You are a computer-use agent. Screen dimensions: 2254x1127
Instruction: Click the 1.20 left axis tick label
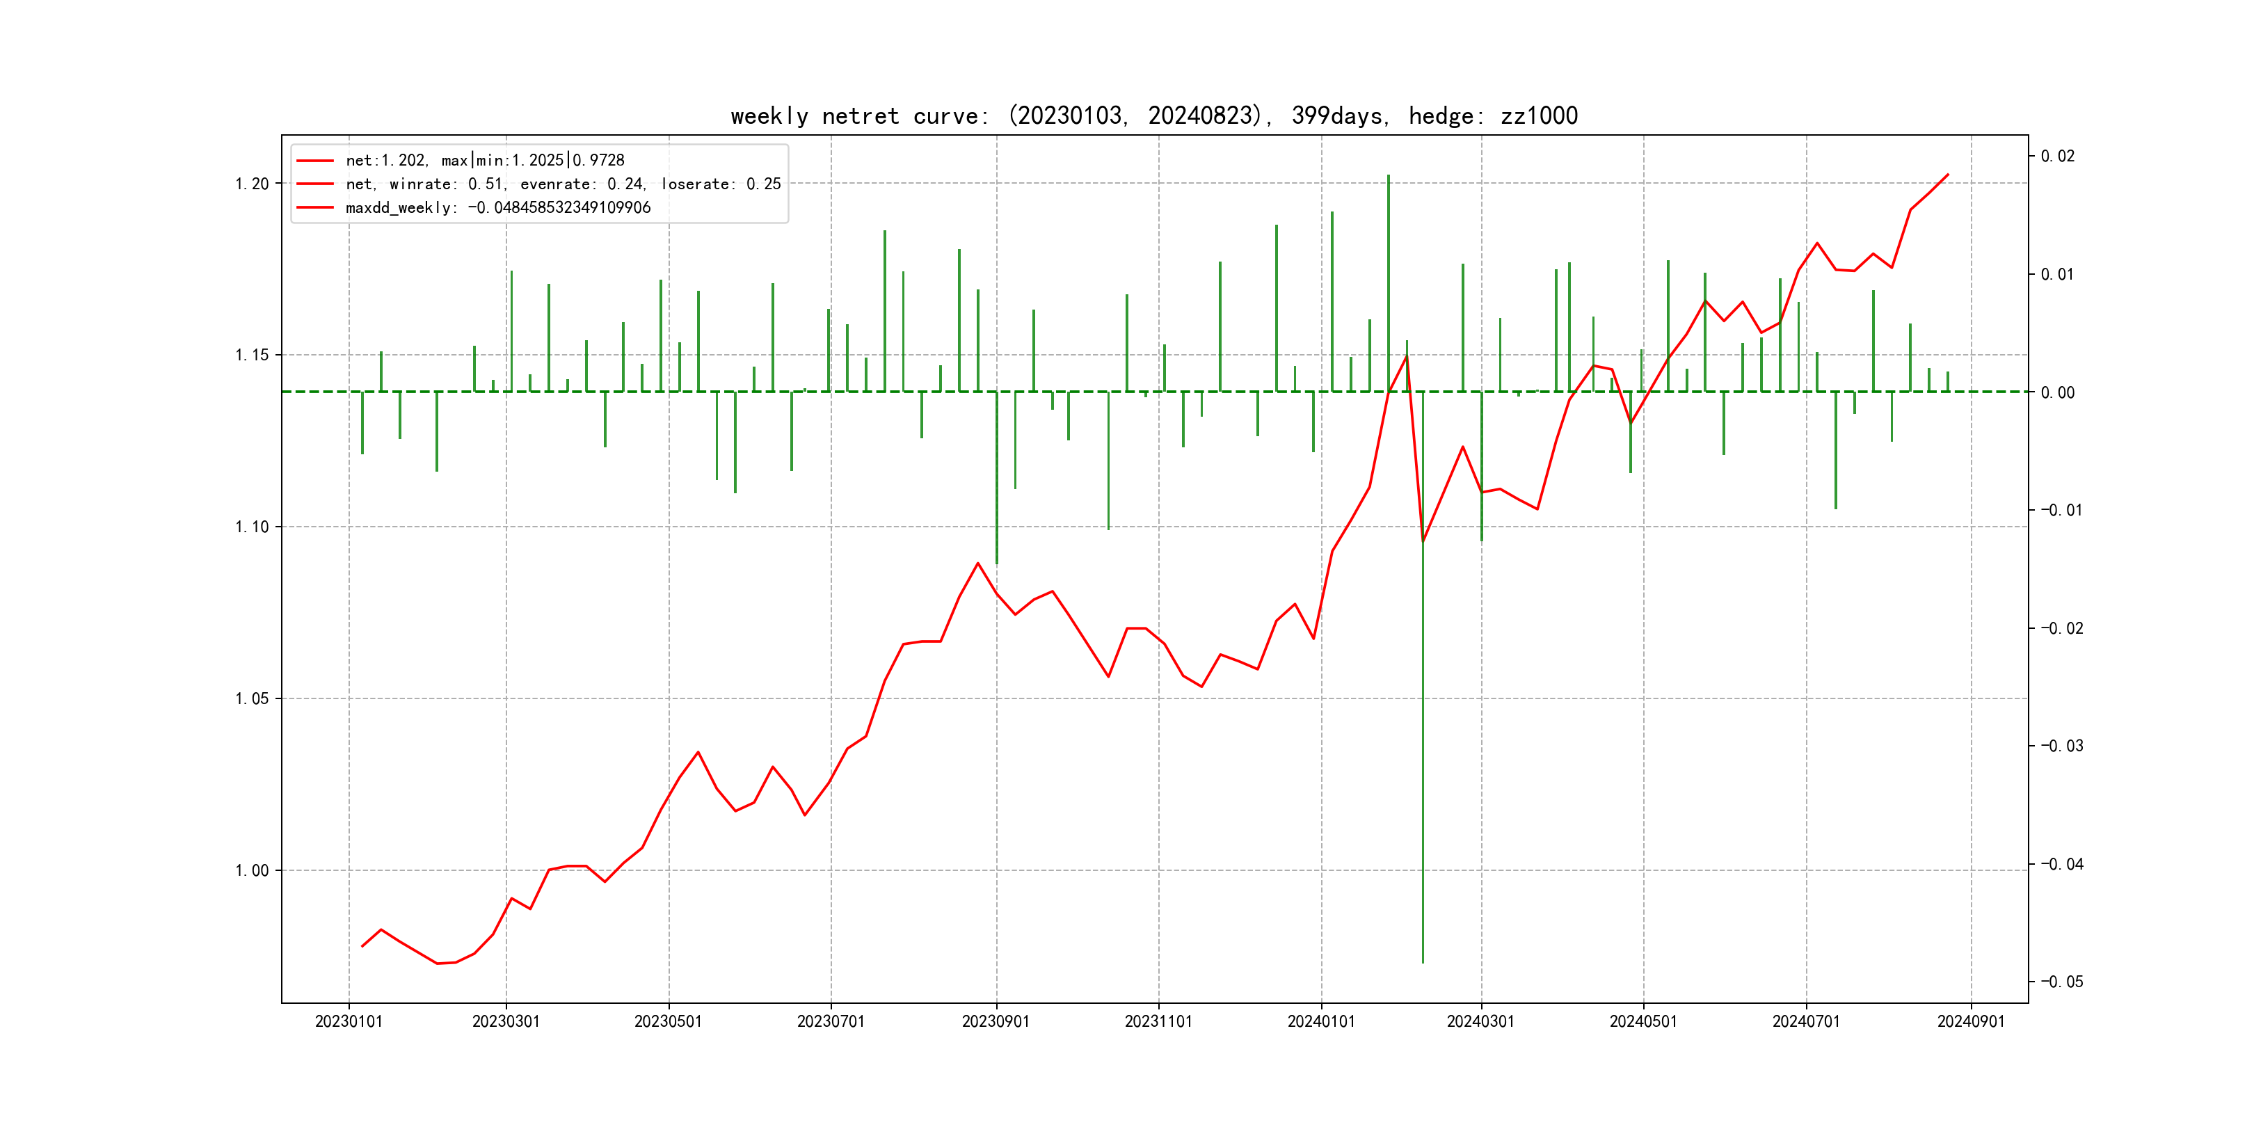click(252, 184)
